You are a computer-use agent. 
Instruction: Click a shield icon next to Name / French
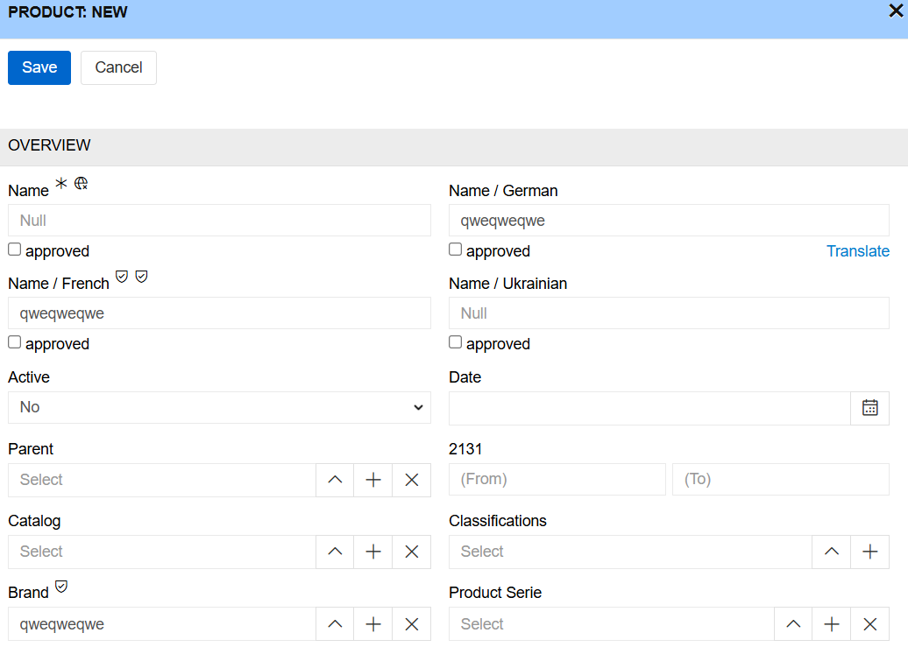[121, 276]
